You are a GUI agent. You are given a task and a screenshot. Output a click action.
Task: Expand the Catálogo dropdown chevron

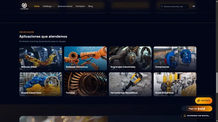coord(53,6)
